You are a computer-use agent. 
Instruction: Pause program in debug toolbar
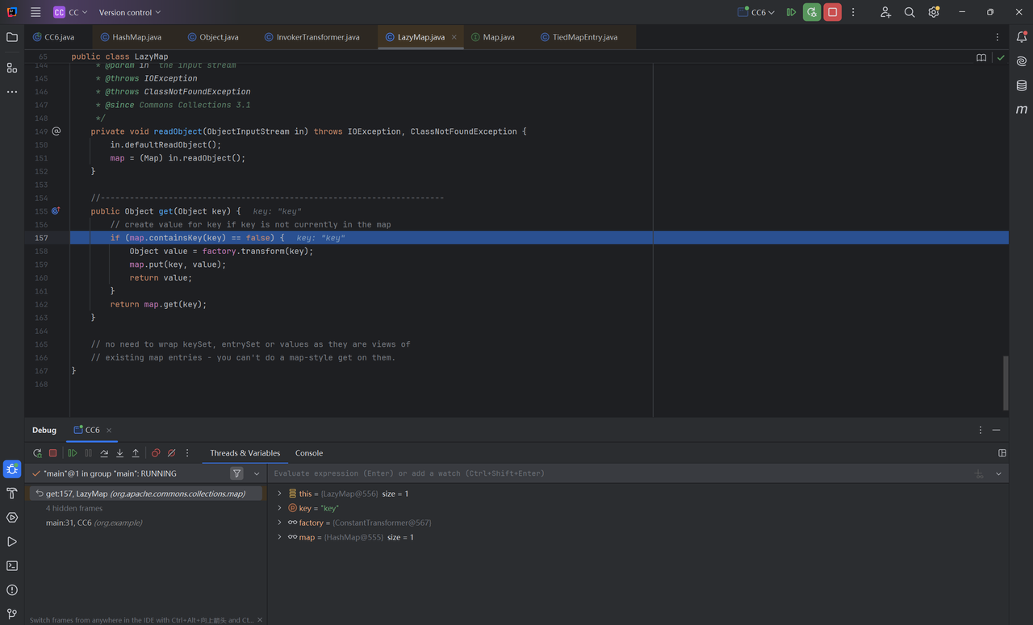[89, 453]
